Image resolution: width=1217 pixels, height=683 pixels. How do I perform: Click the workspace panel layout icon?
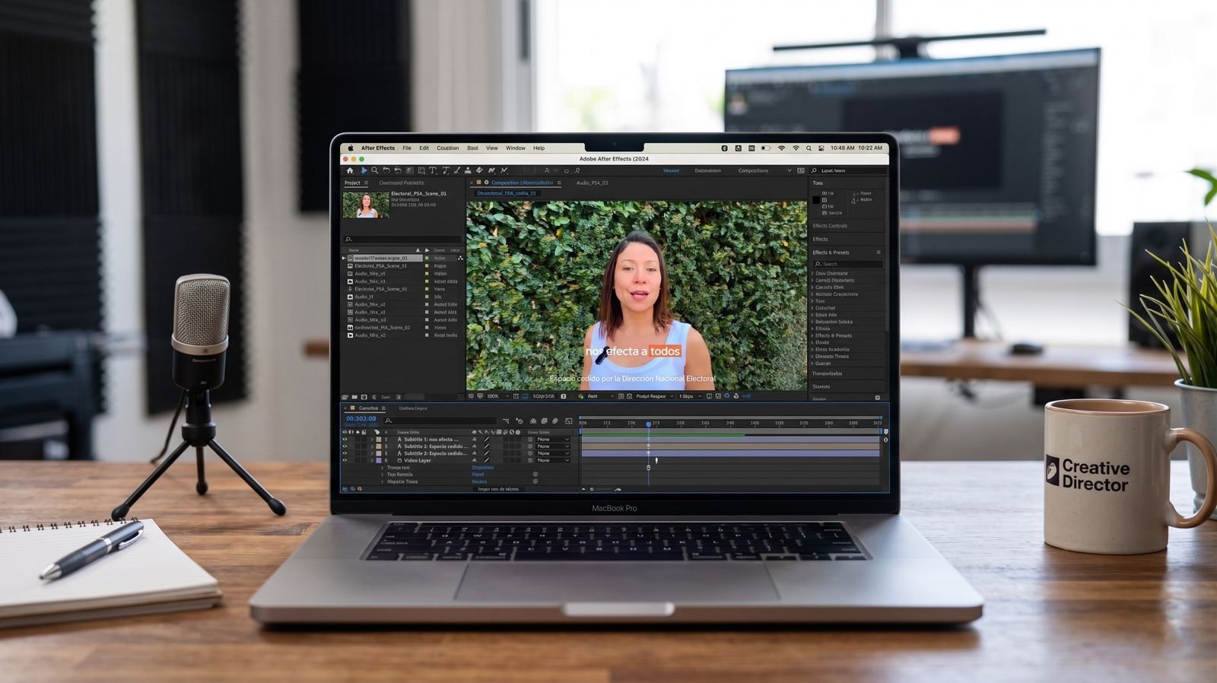point(801,170)
